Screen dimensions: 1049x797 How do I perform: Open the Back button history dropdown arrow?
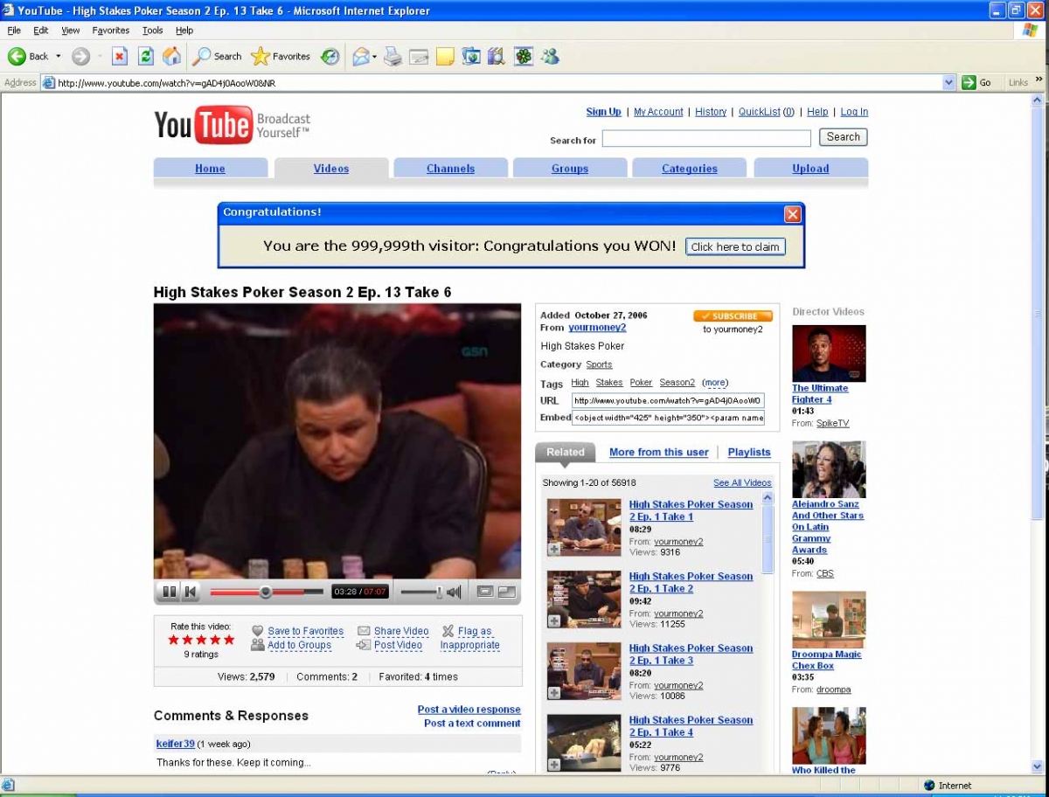[59, 56]
